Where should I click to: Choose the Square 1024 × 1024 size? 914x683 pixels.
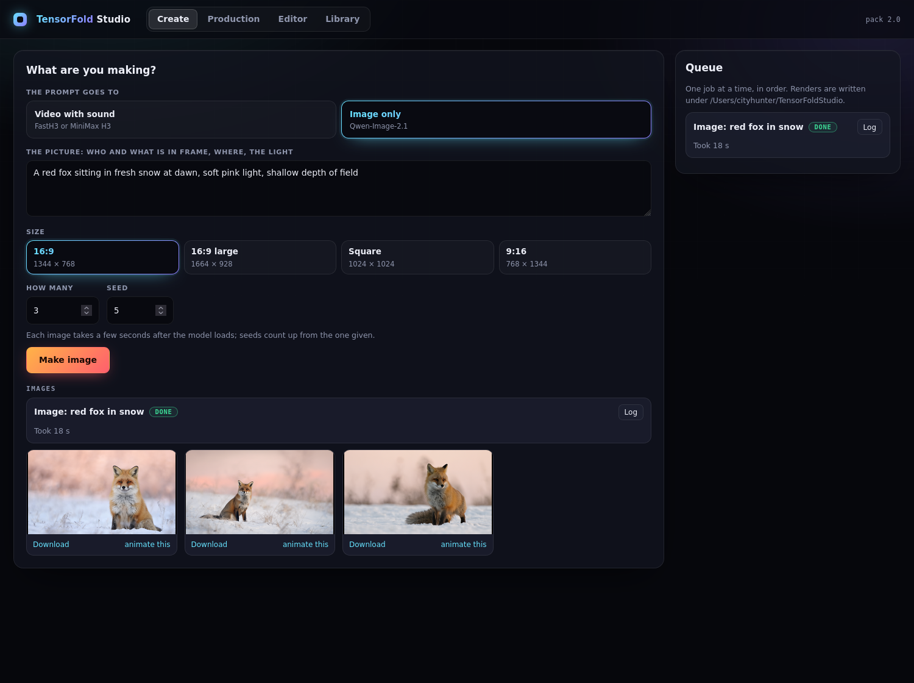[417, 257]
